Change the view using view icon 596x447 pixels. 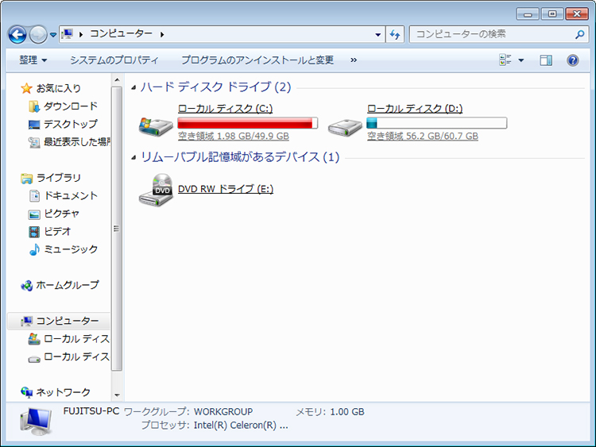click(x=505, y=60)
